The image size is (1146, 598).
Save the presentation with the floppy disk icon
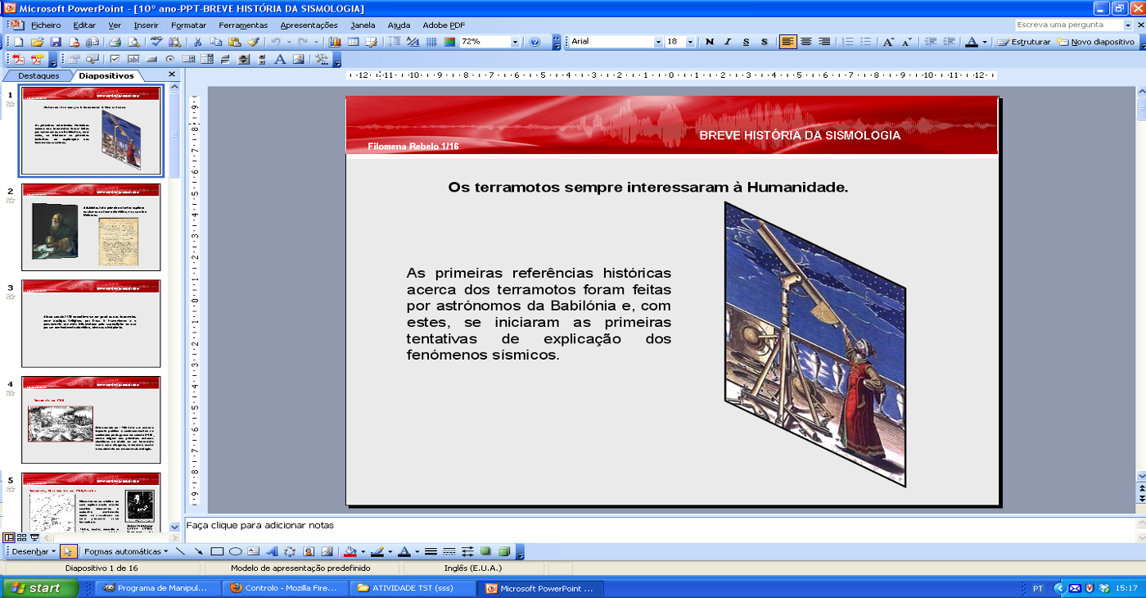coord(56,42)
